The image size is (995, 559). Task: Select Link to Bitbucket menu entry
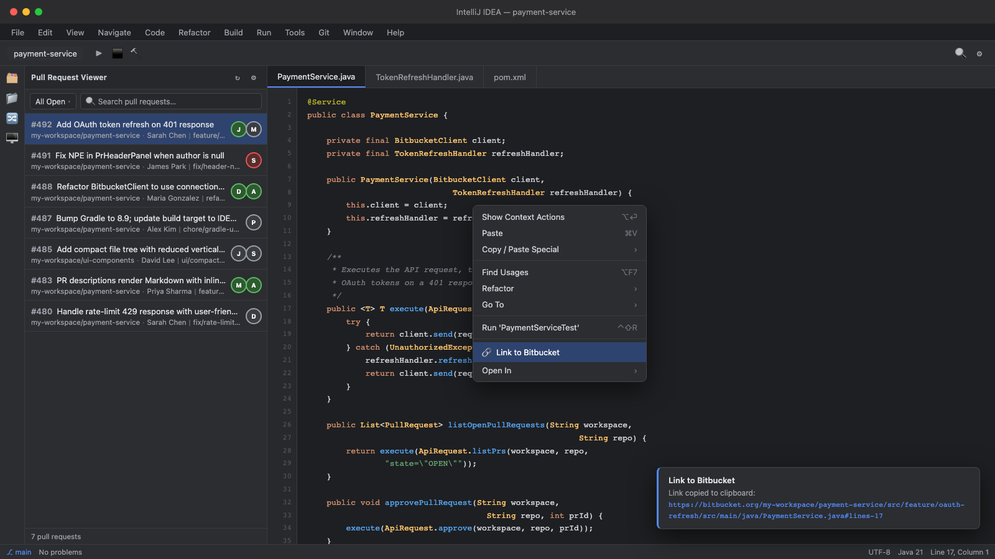tap(560, 352)
